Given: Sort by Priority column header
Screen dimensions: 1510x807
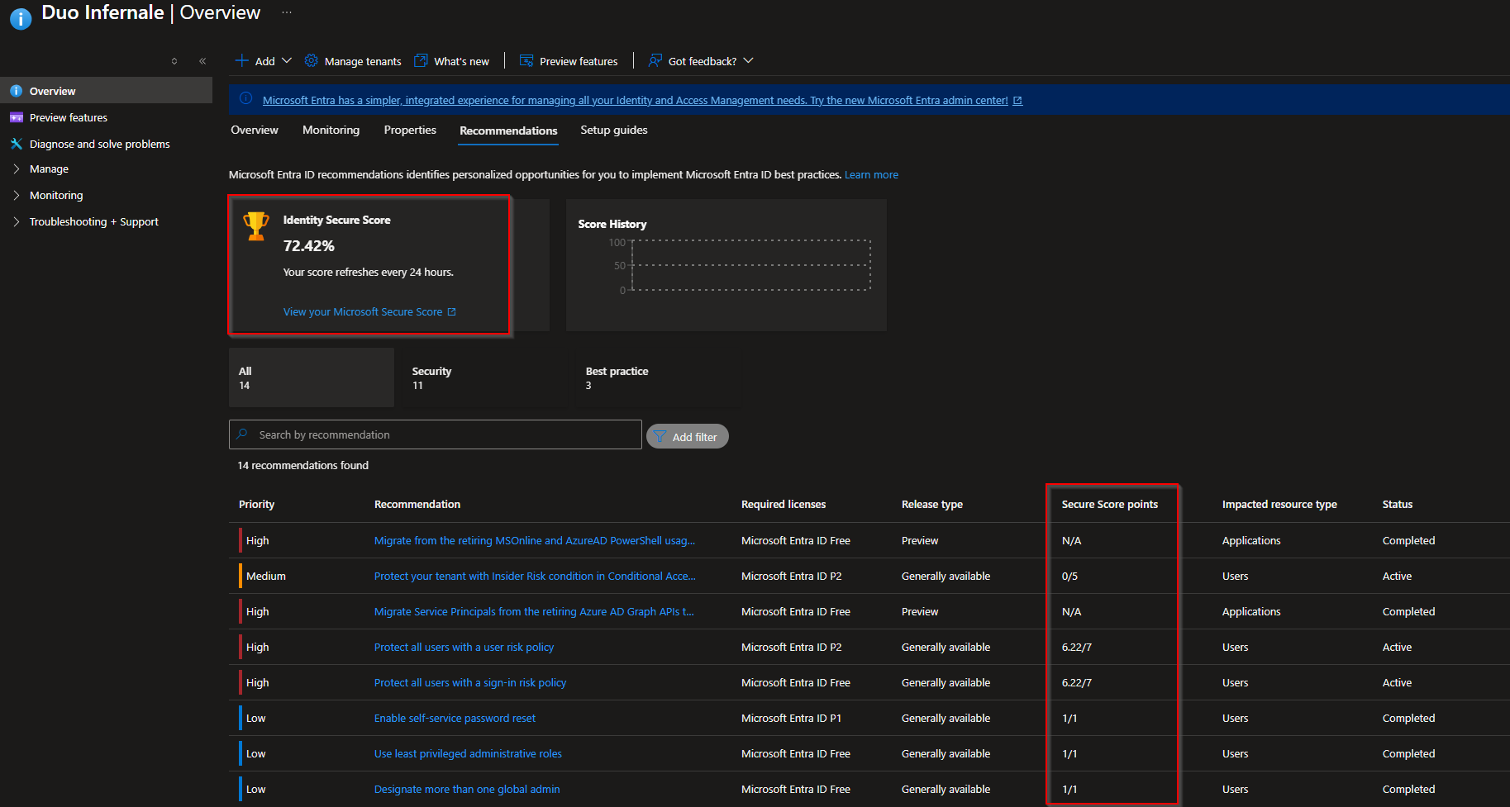Looking at the screenshot, I should 257,504.
